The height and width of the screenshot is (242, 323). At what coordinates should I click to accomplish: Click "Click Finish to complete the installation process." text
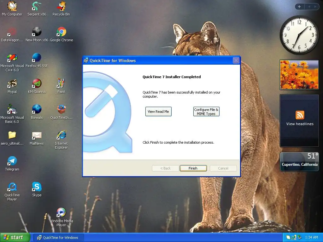coord(179,142)
